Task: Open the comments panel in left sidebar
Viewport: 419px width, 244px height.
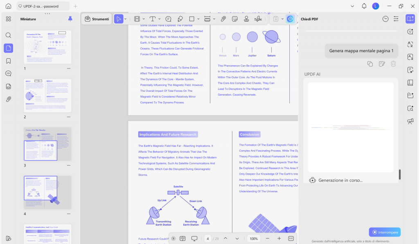Action: (9, 73)
